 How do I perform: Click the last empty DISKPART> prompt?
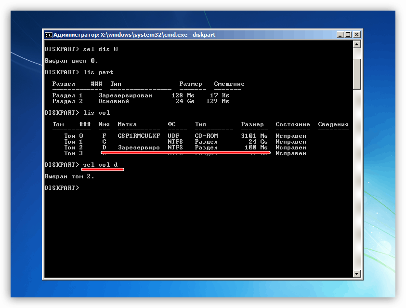(62, 188)
